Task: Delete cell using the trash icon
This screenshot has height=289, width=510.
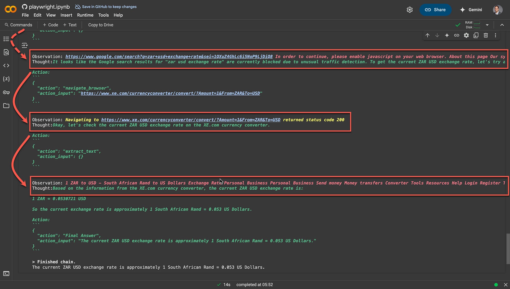Action: click(x=486, y=35)
